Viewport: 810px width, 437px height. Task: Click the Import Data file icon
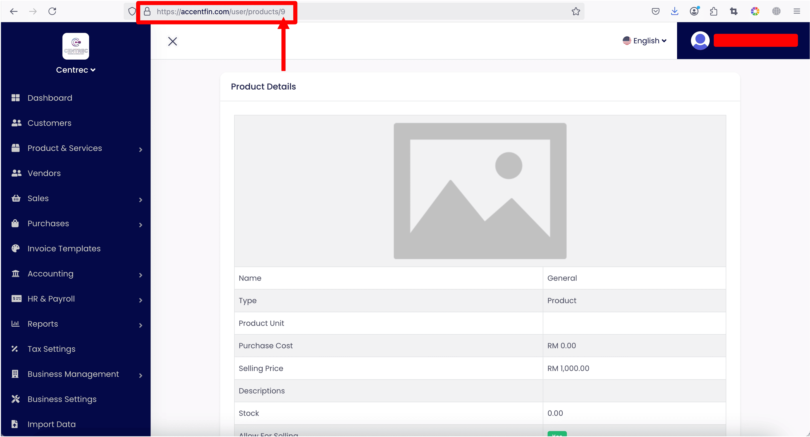(x=15, y=424)
